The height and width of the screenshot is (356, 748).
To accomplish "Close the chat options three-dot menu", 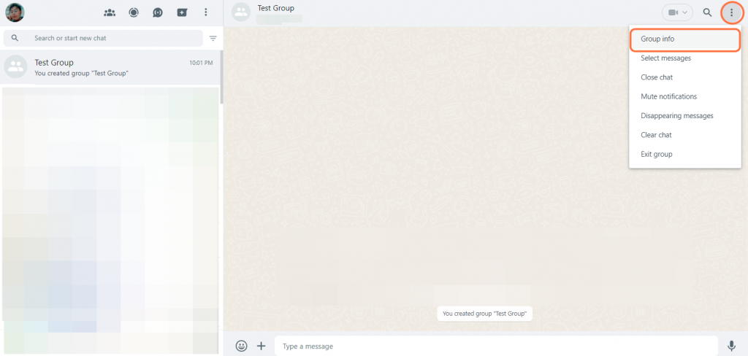I will [x=732, y=13].
